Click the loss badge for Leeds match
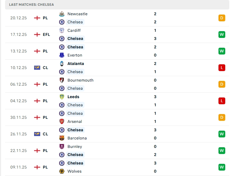Viewport: 233px width, 176px height. (x=222, y=101)
